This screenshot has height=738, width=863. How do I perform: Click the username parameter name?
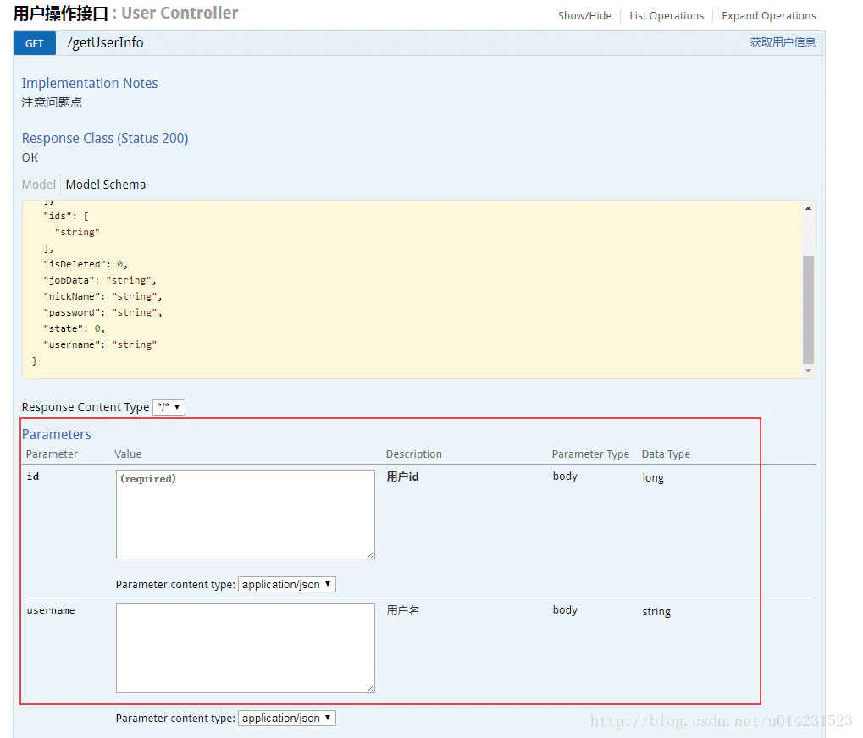point(51,610)
